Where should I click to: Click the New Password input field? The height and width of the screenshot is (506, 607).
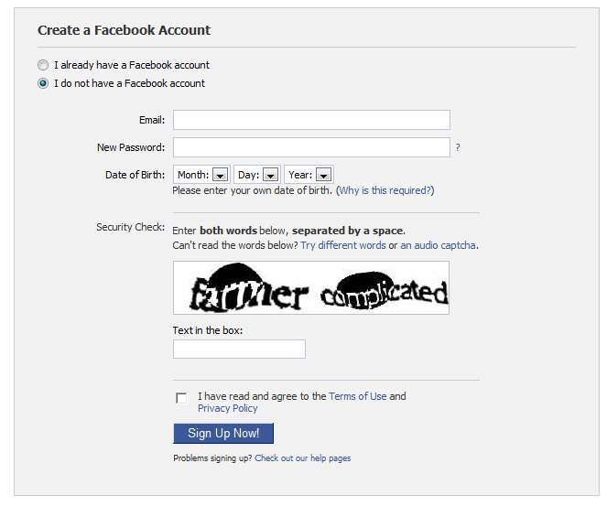(x=311, y=147)
